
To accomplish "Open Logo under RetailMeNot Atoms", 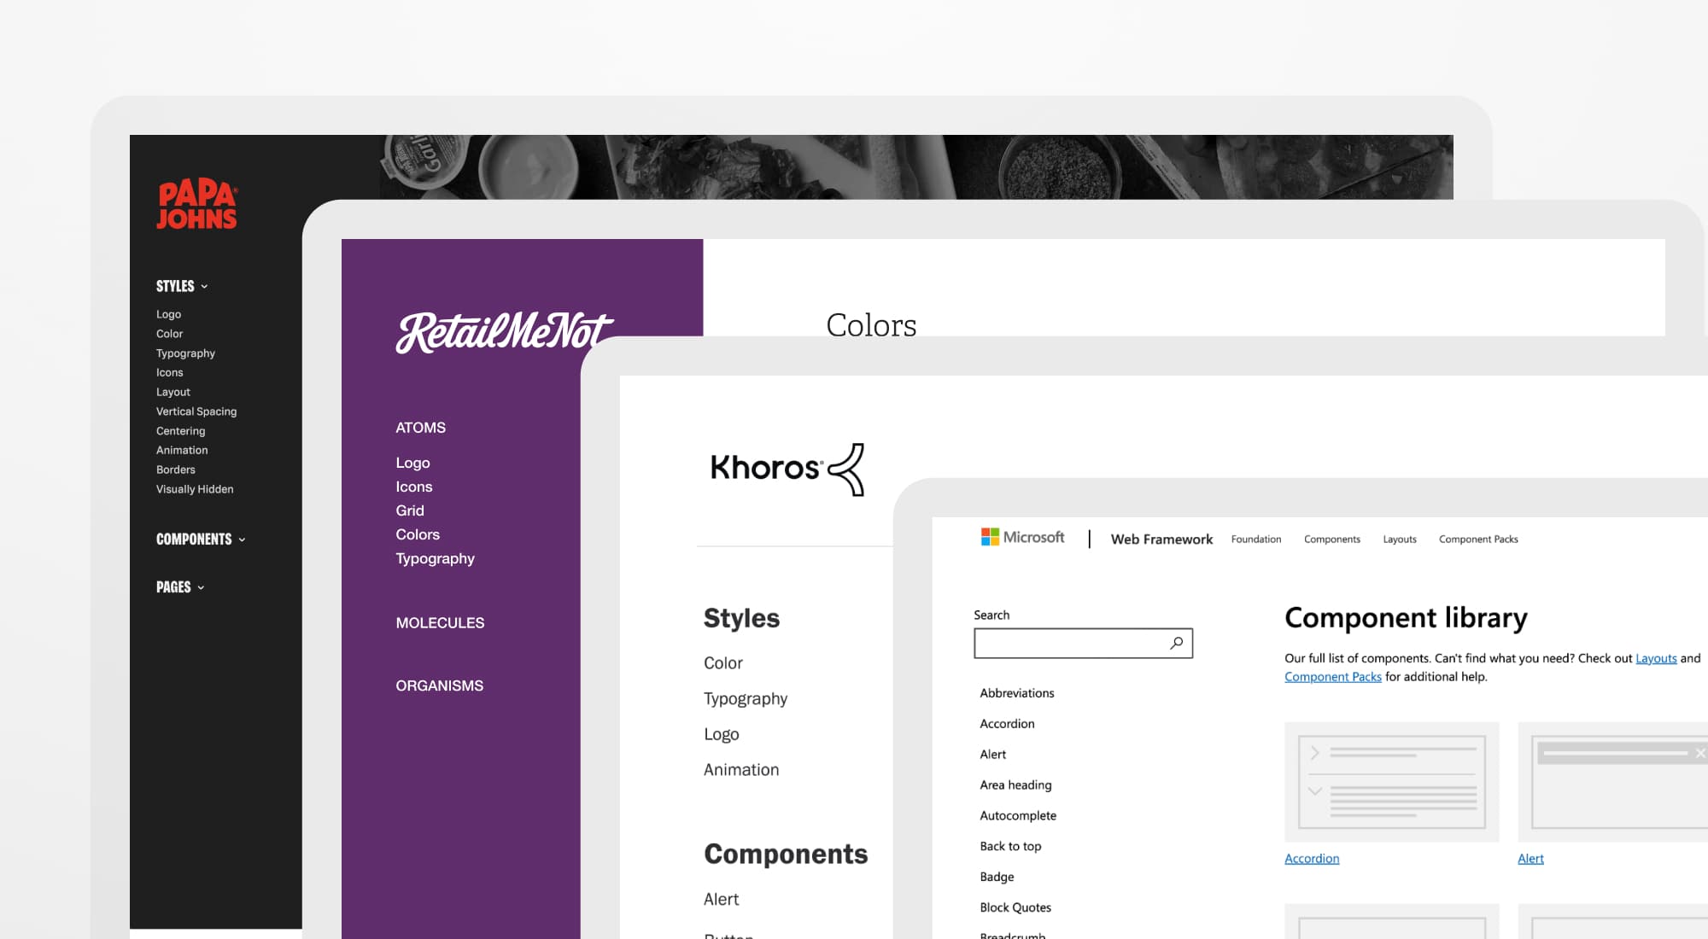I will click(x=412, y=463).
